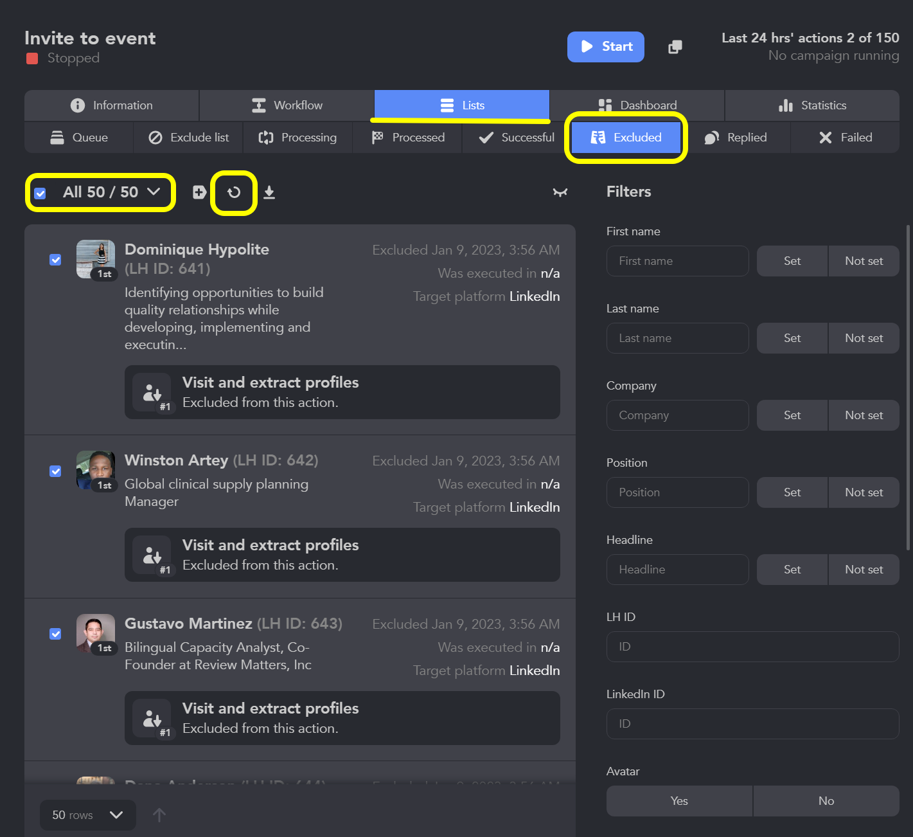Switch to the Workflow tab
This screenshot has height=837, width=913.
[x=287, y=105]
